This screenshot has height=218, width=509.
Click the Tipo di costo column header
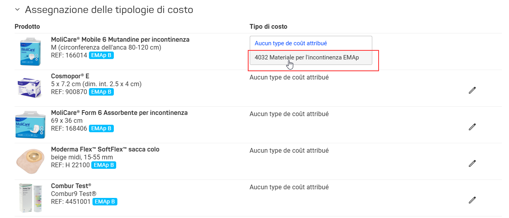(268, 27)
